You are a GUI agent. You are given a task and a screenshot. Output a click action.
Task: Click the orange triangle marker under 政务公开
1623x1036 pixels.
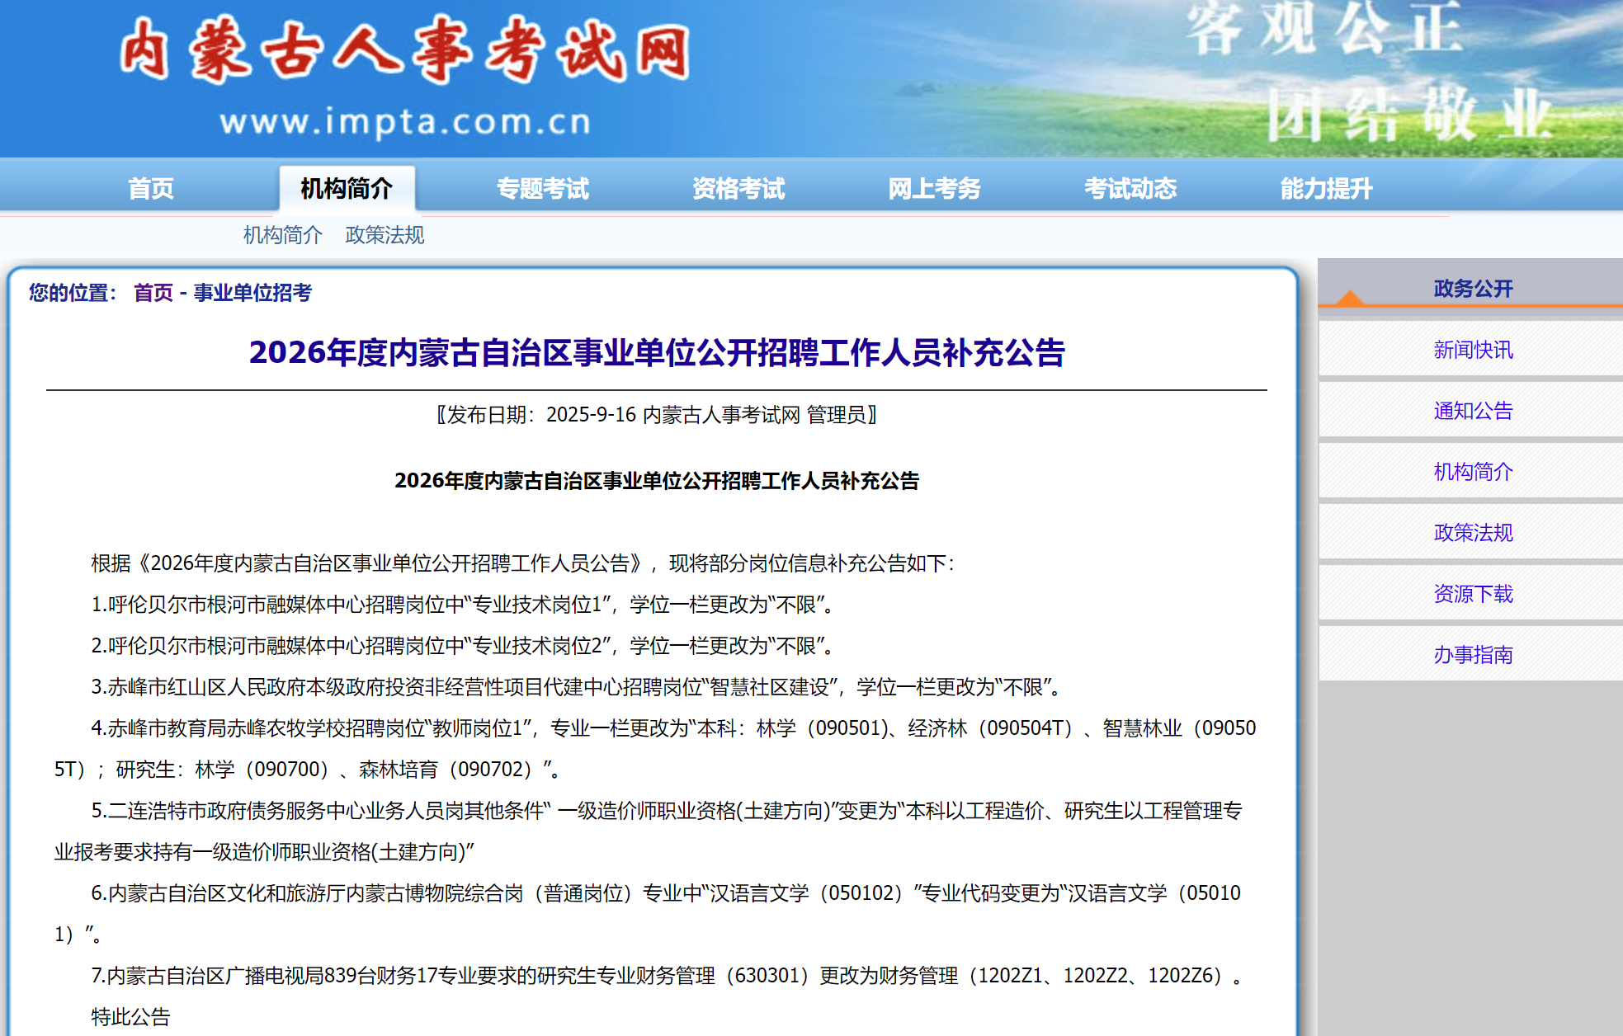pos(1350,299)
